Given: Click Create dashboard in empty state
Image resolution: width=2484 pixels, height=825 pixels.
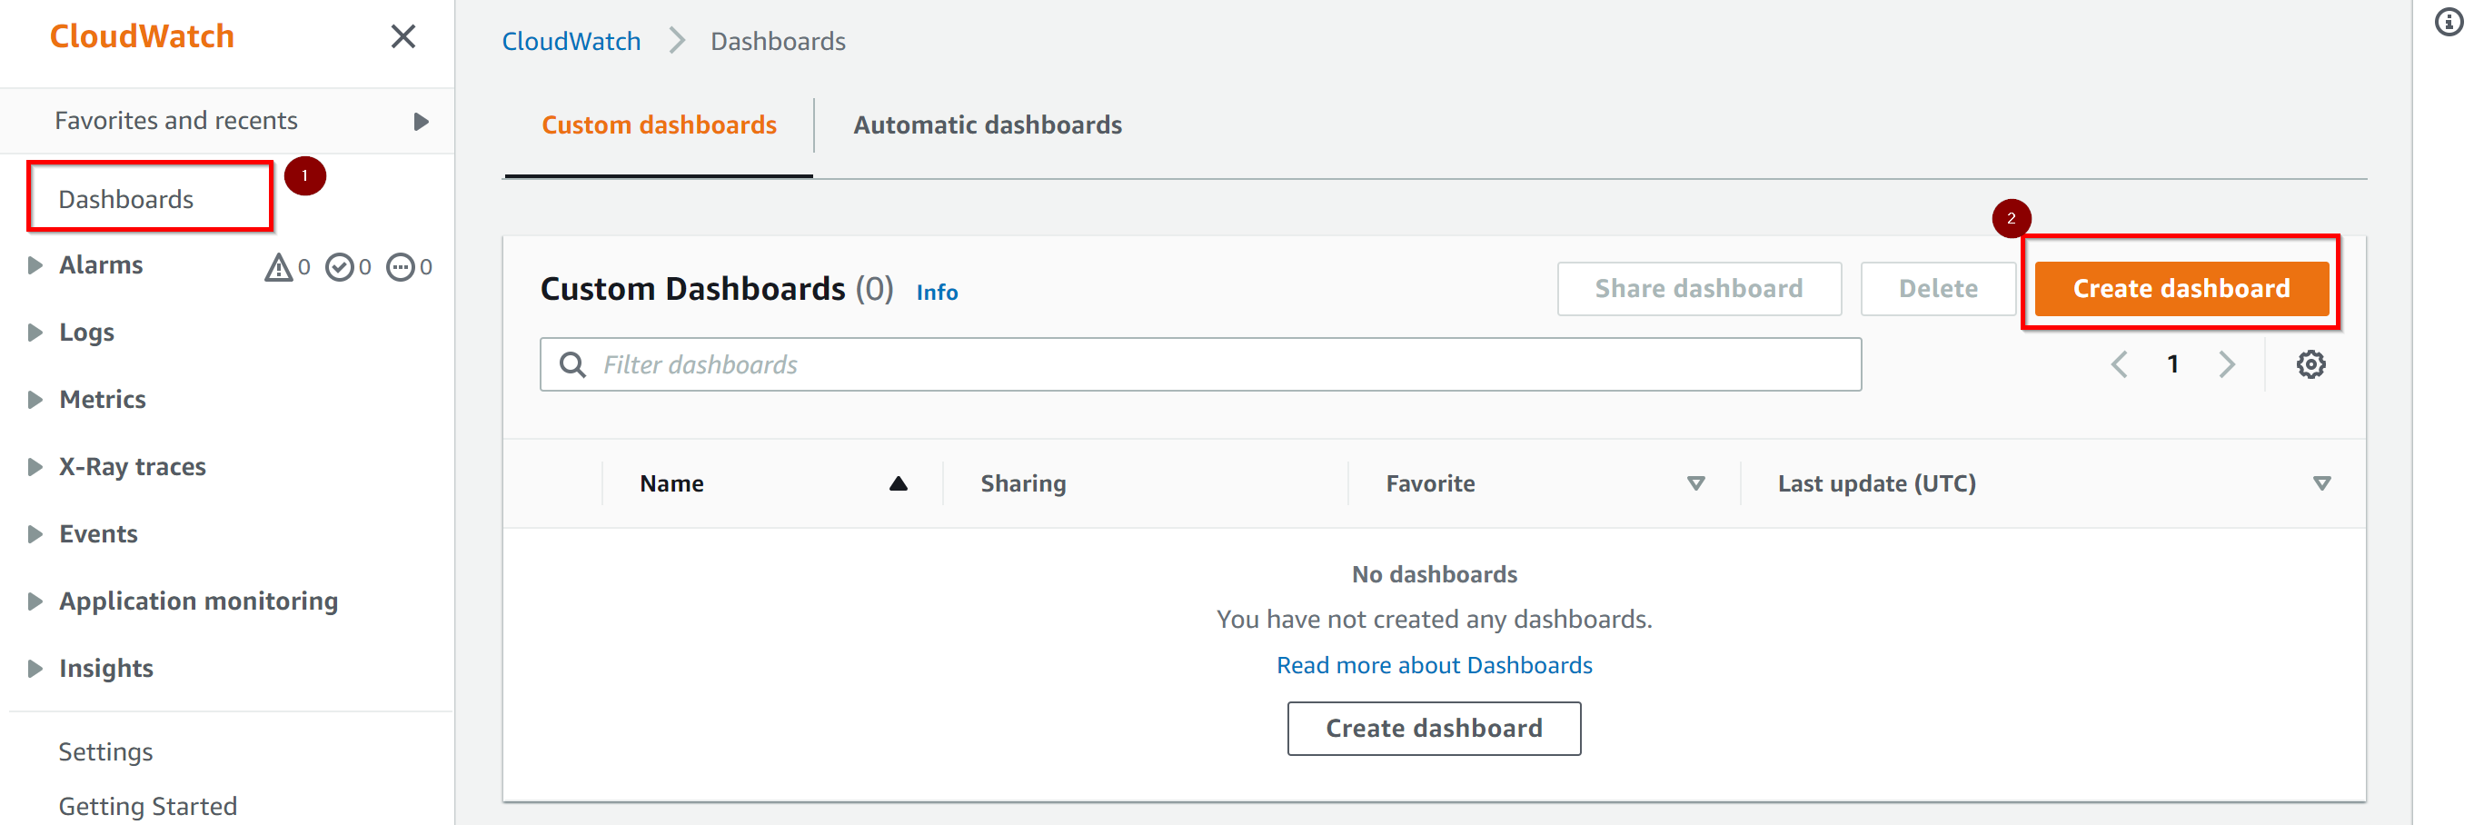Looking at the screenshot, I should [x=1434, y=729].
